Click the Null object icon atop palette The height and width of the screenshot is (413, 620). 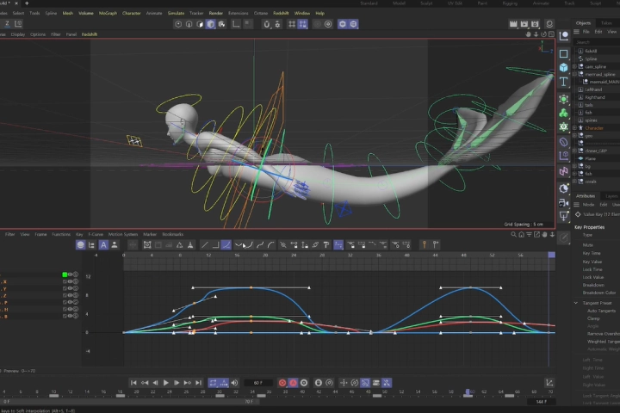(x=563, y=36)
